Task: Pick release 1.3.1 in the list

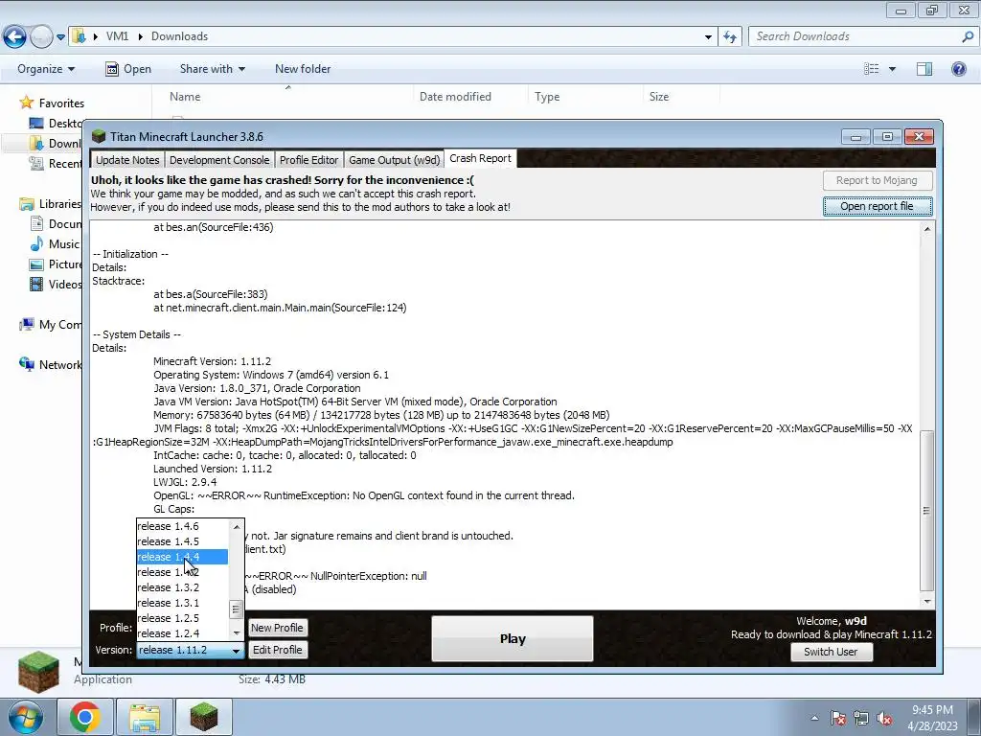Action: tap(183, 603)
